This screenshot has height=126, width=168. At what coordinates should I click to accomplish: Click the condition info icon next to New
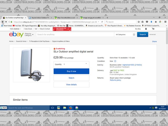tap(115, 61)
